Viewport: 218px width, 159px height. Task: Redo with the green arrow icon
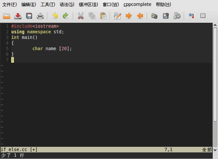[65, 16]
